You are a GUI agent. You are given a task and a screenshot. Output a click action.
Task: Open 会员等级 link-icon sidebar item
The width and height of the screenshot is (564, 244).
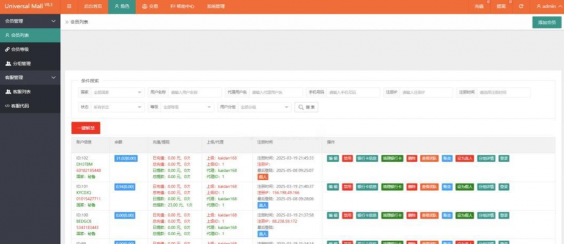point(30,49)
